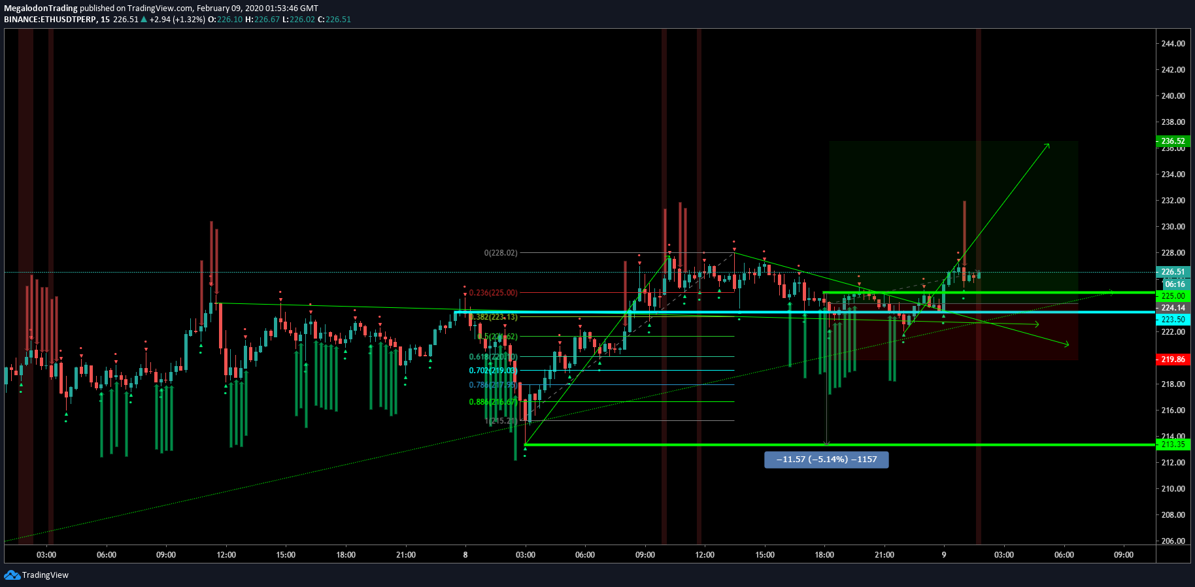Click the -11.57 (-5.14%) measurement label

tap(826, 460)
